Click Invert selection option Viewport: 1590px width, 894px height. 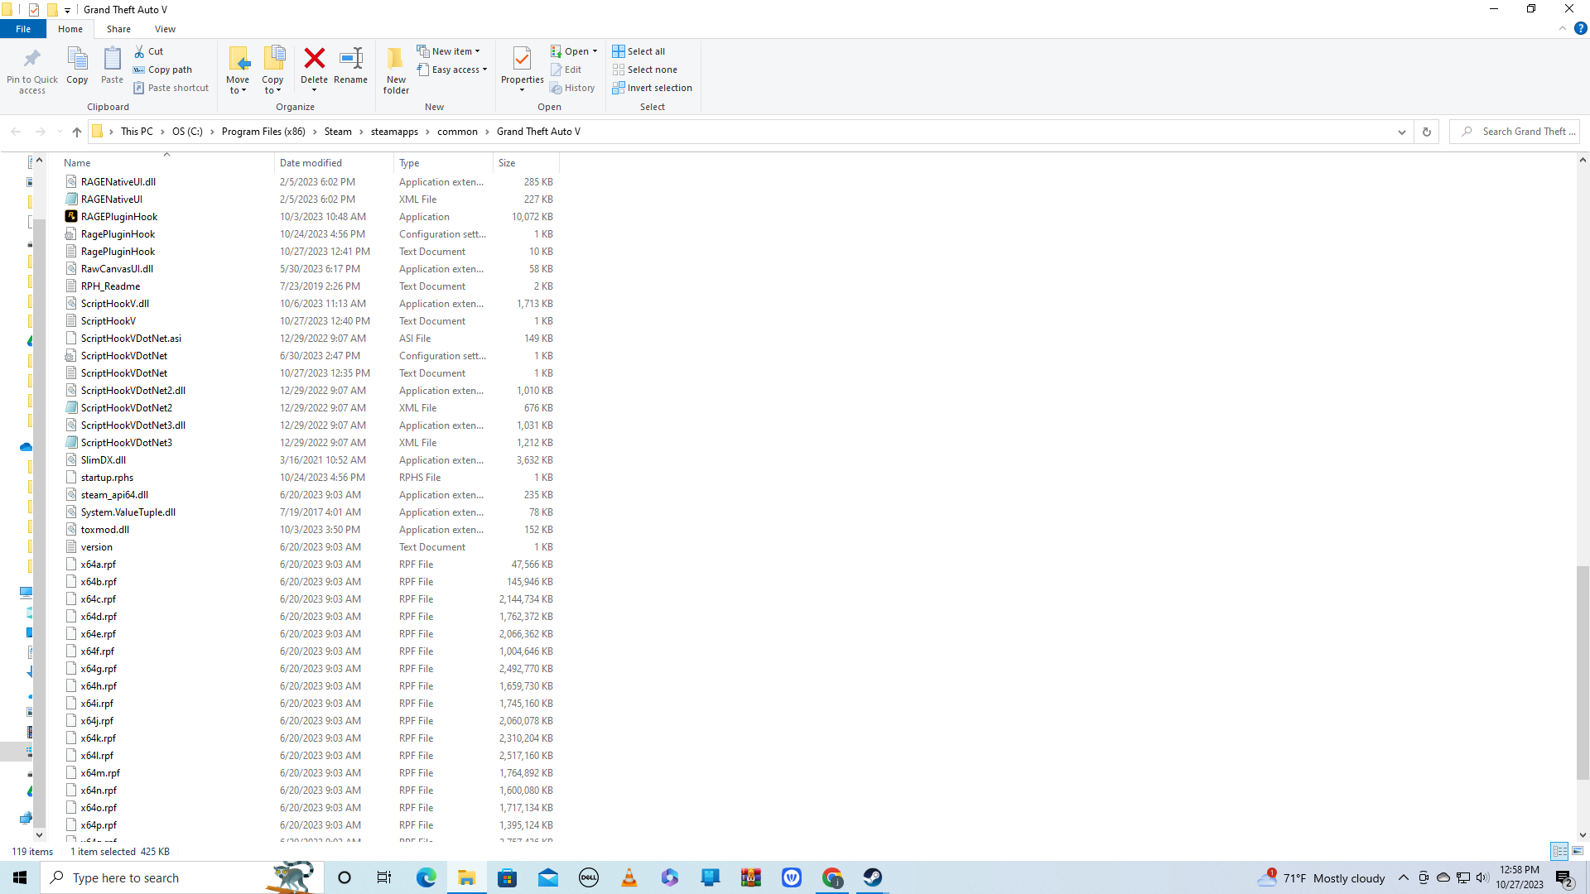(652, 88)
